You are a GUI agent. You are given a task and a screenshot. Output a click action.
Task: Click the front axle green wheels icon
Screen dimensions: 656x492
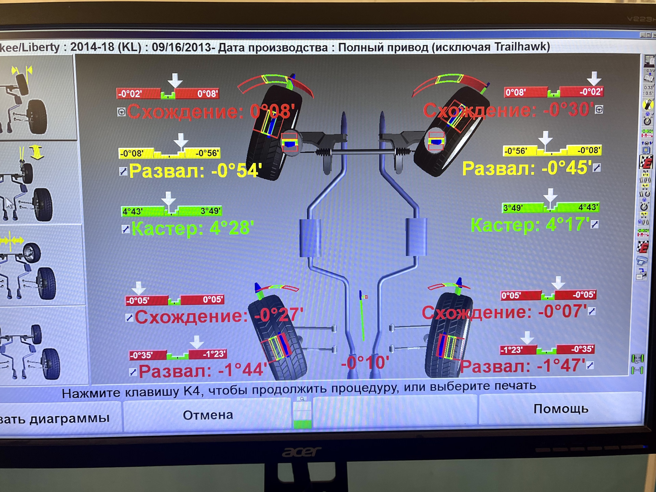click(x=638, y=358)
